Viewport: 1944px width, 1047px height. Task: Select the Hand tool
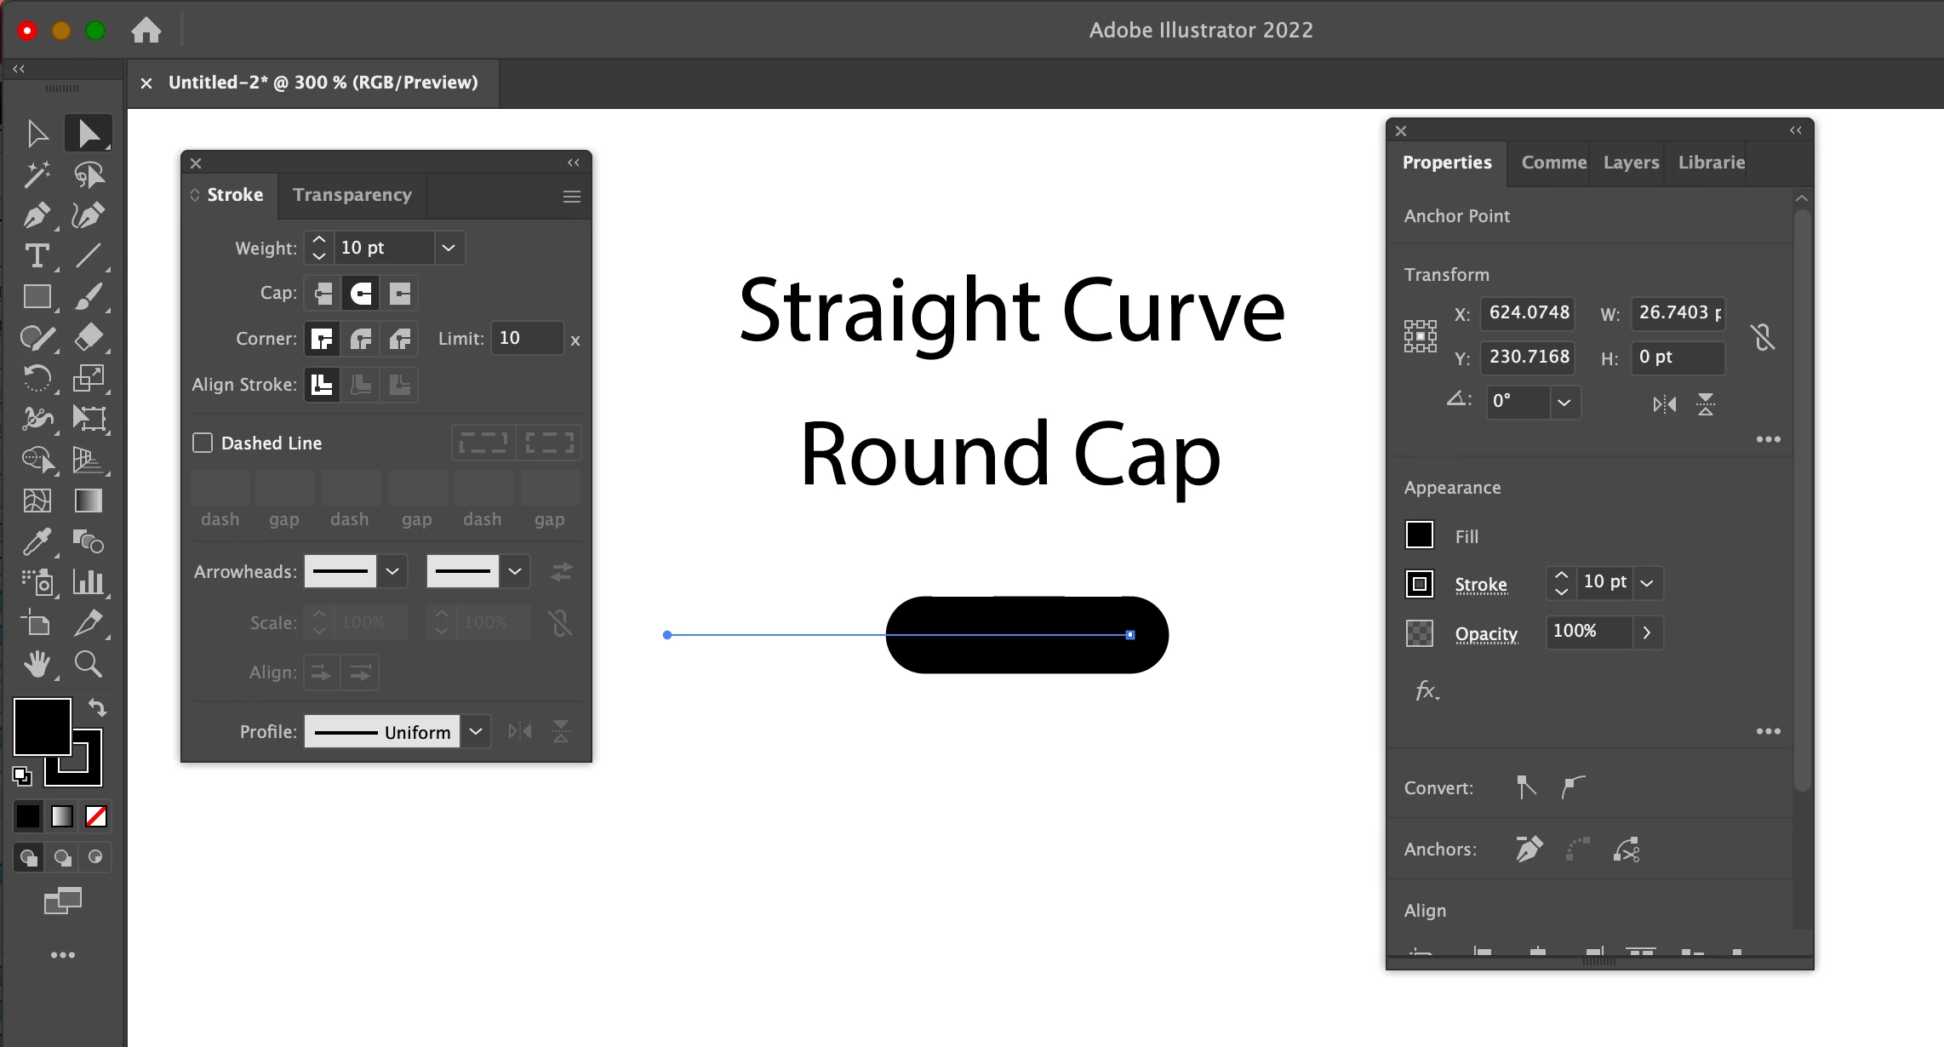click(x=36, y=664)
